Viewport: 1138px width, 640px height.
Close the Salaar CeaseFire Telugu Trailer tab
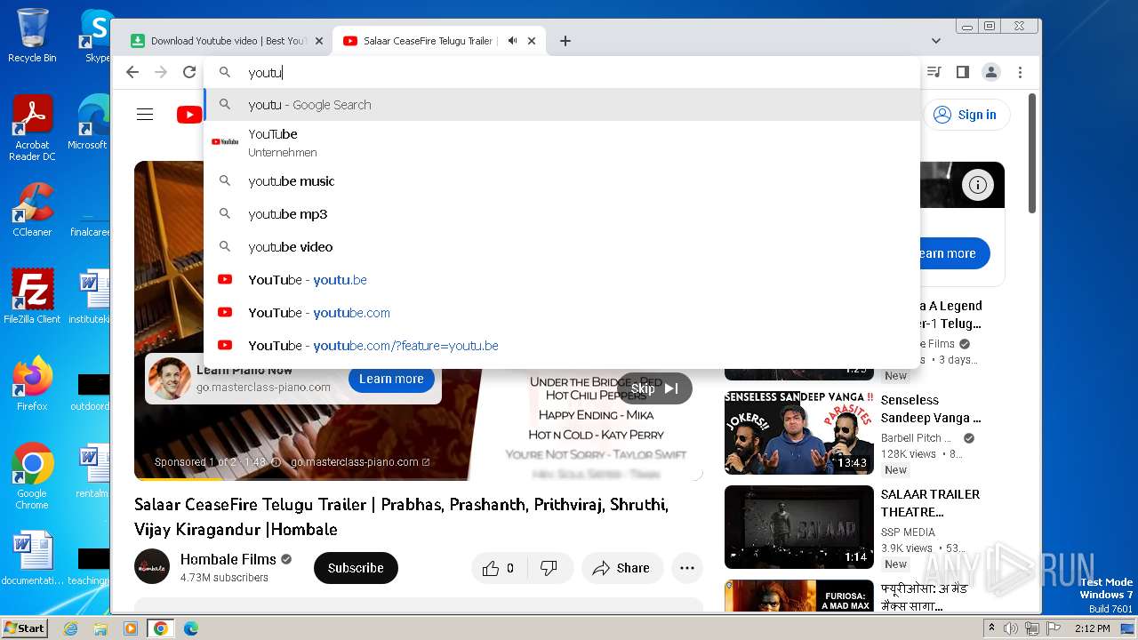click(532, 41)
